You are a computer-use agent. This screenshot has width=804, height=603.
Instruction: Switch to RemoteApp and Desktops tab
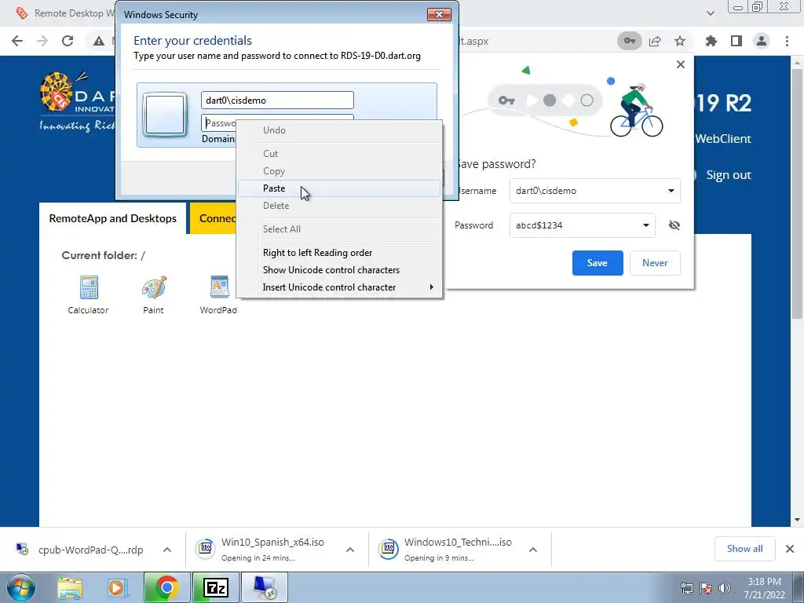[x=113, y=218]
